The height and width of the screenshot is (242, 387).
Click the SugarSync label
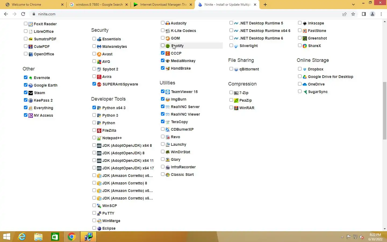(318, 92)
